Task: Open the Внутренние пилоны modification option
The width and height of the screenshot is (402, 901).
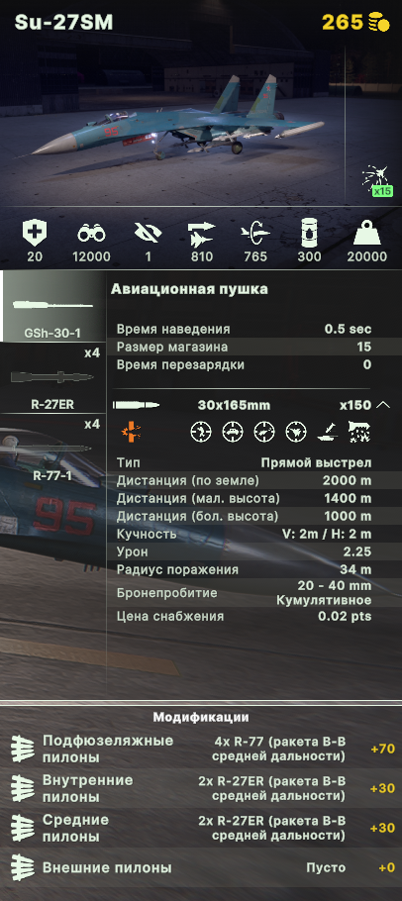Action: coord(201,788)
